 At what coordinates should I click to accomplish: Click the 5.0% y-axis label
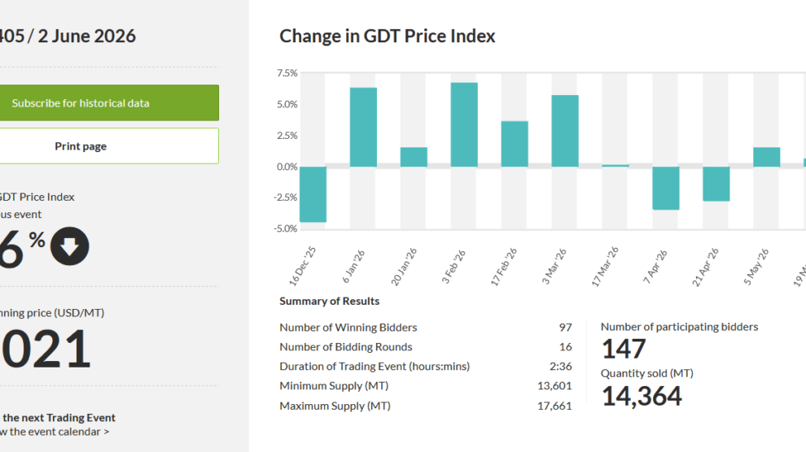(287, 105)
